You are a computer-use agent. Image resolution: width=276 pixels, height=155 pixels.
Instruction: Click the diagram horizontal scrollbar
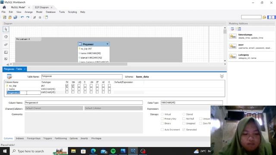click(x=70, y=64)
